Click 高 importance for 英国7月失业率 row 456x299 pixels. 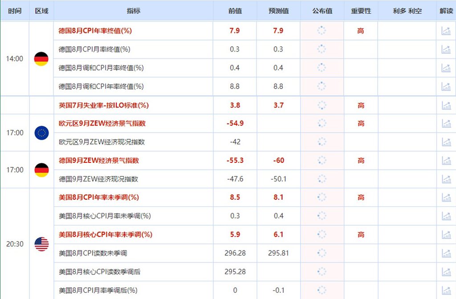point(361,105)
